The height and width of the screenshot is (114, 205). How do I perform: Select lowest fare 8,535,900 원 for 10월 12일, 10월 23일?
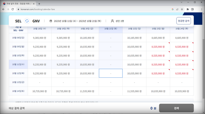(158, 73)
